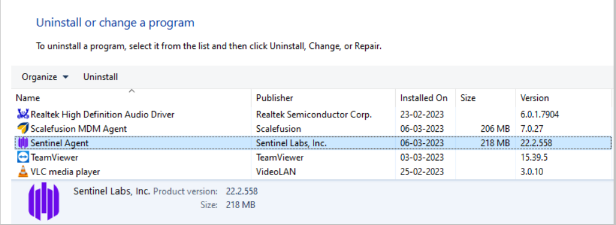616x225 pixels.
Task: Sort by Installed On column header
Action: tap(425, 98)
